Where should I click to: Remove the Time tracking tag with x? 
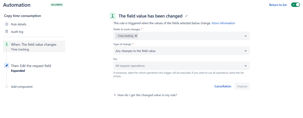click(x=136, y=36)
